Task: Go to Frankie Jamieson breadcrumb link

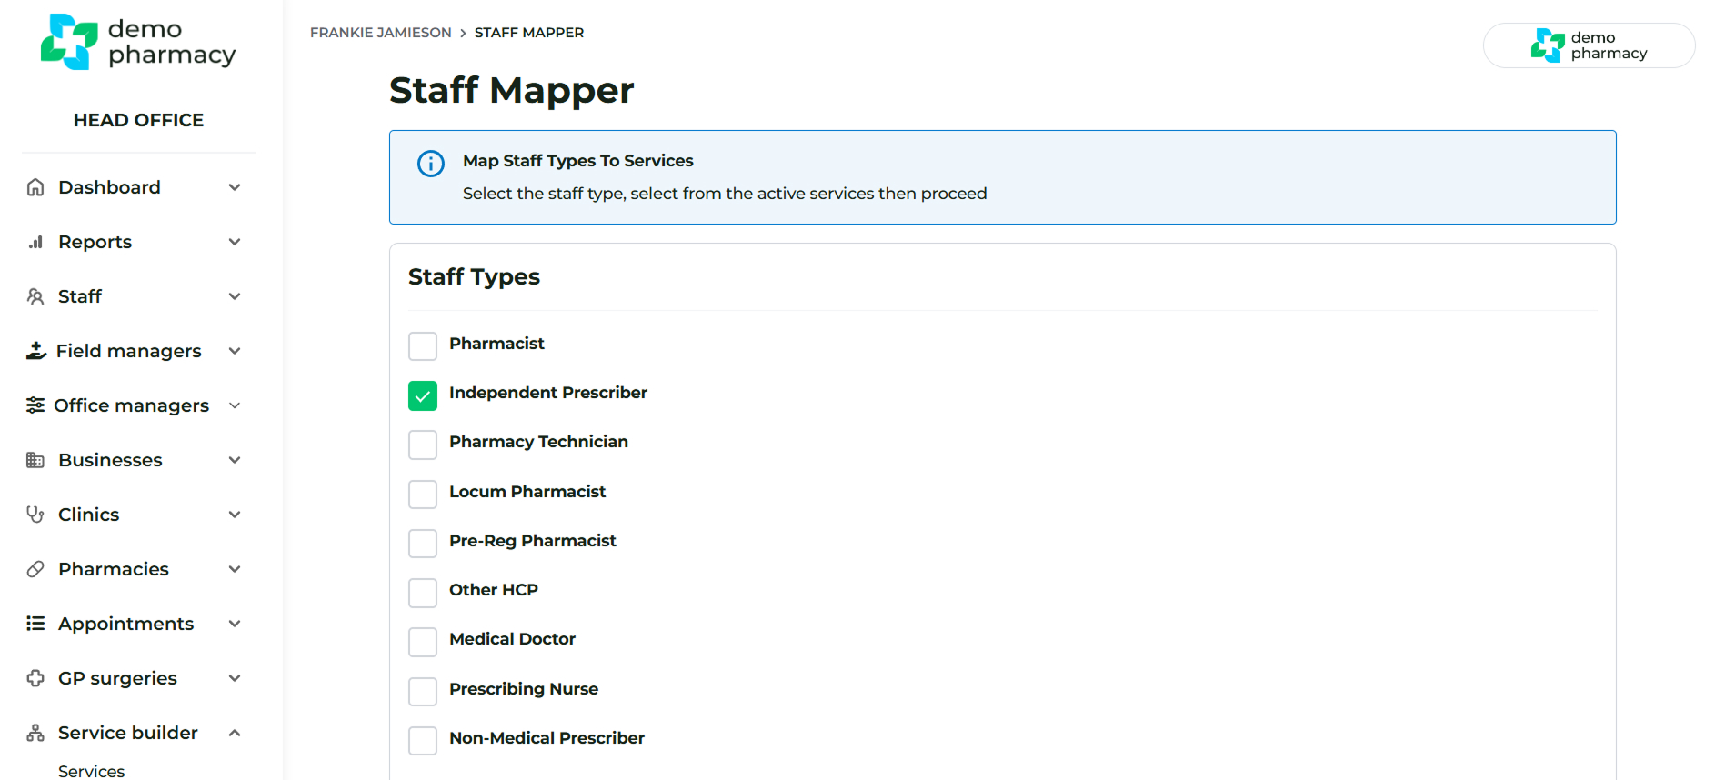Action: tap(380, 33)
